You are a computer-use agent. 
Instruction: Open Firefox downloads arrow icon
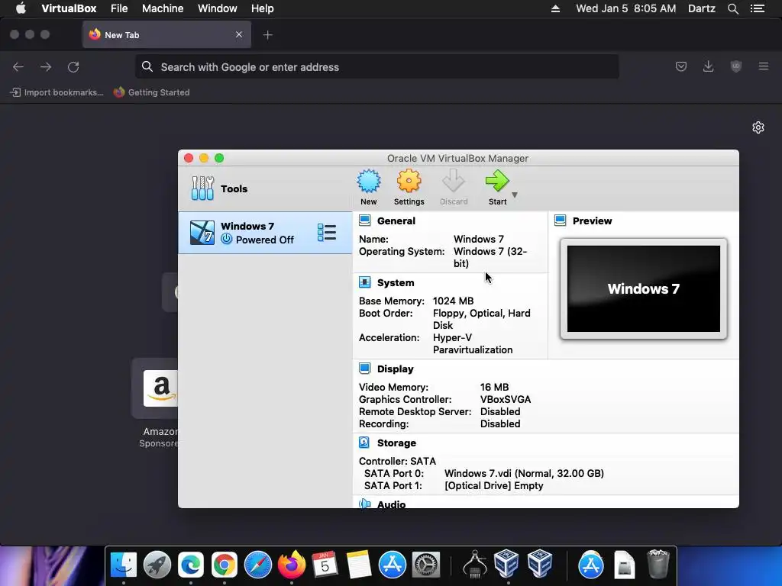point(708,66)
